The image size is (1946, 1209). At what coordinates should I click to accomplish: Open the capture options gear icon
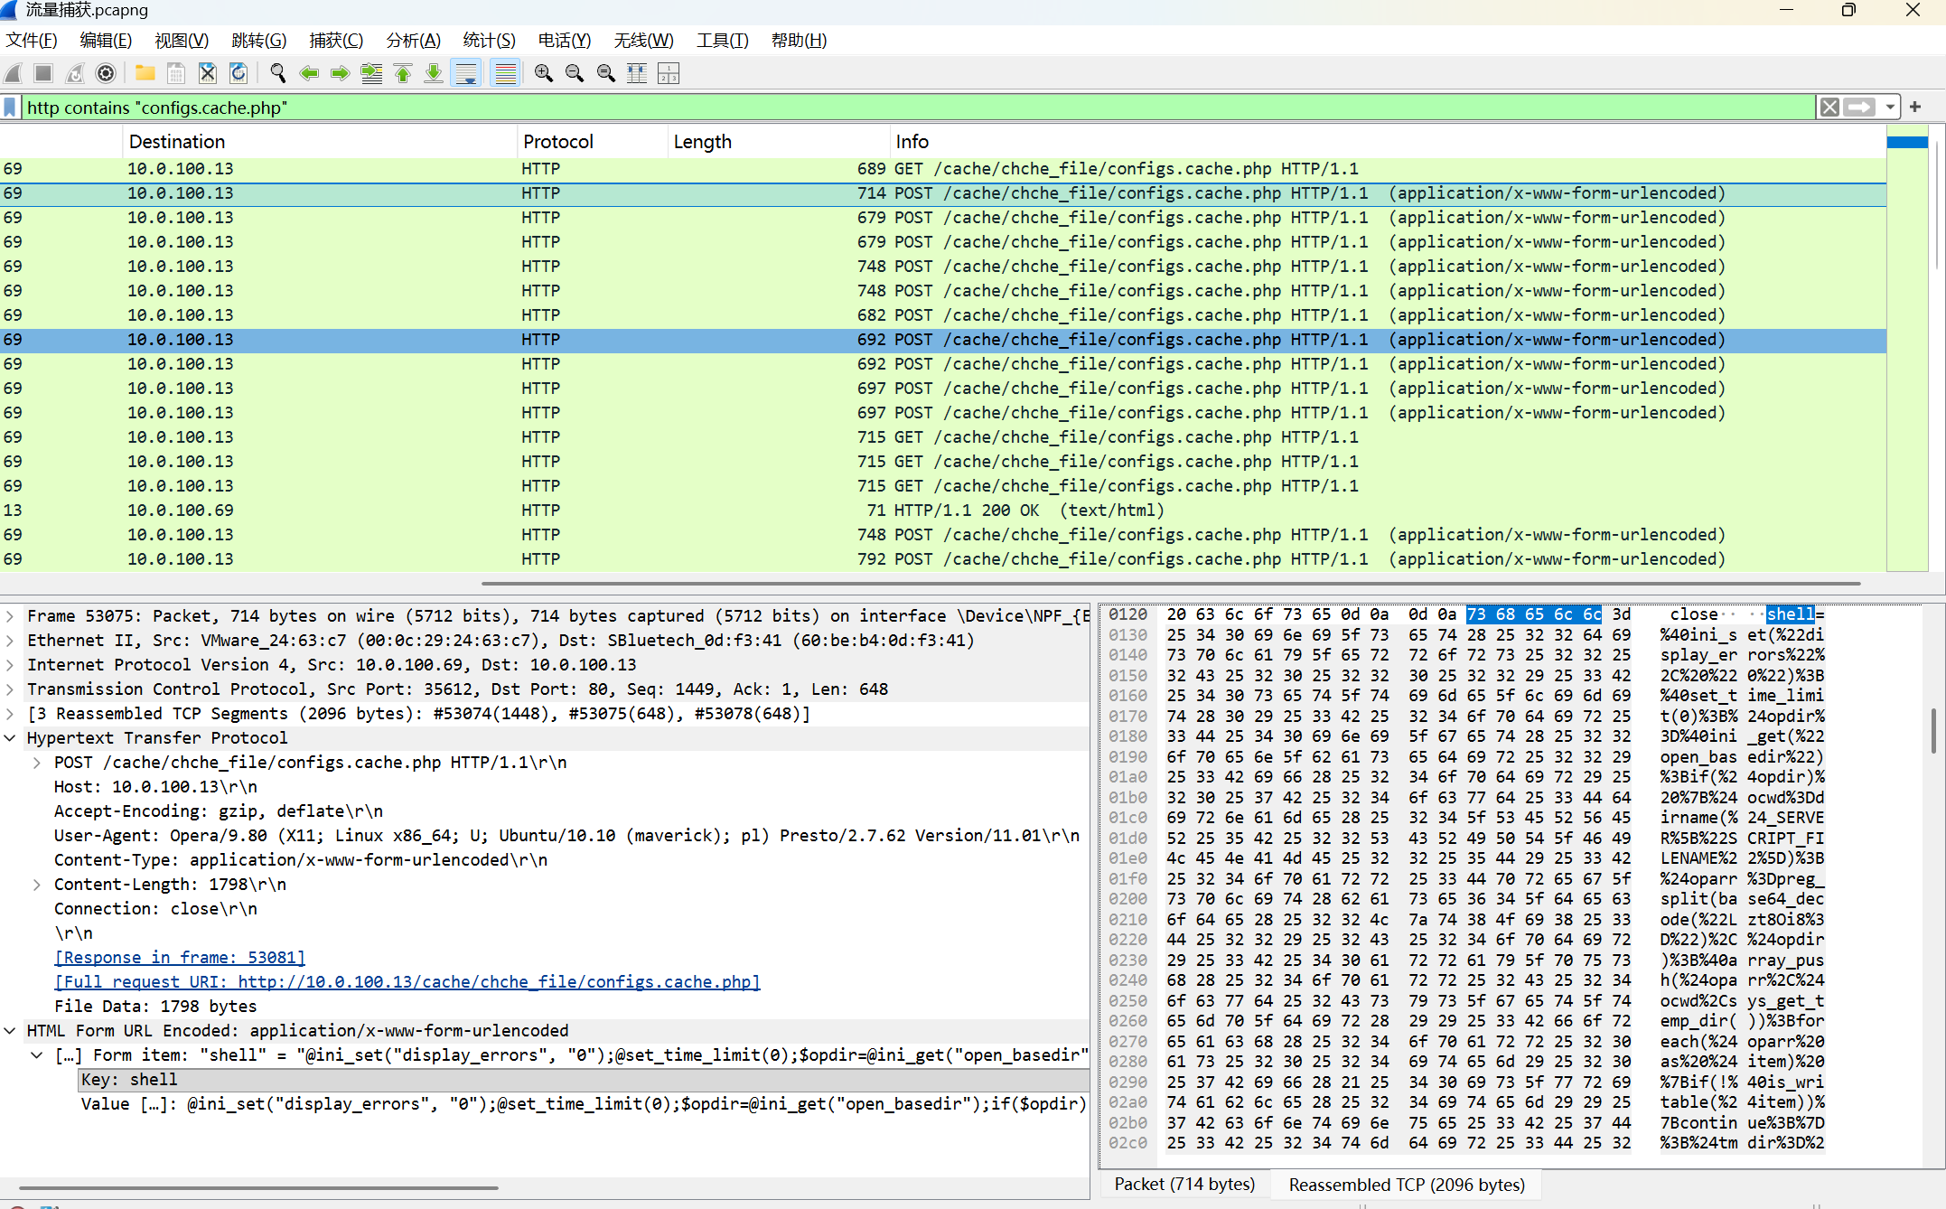106,73
